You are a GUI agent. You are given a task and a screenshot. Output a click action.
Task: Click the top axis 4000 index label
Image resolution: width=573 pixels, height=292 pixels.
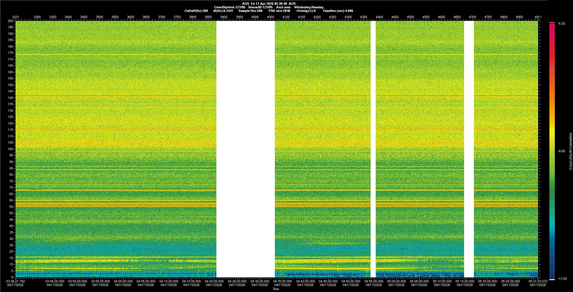click(255, 17)
